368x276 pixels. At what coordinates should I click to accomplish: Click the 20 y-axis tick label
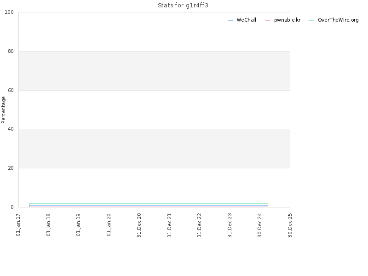(11, 168)
